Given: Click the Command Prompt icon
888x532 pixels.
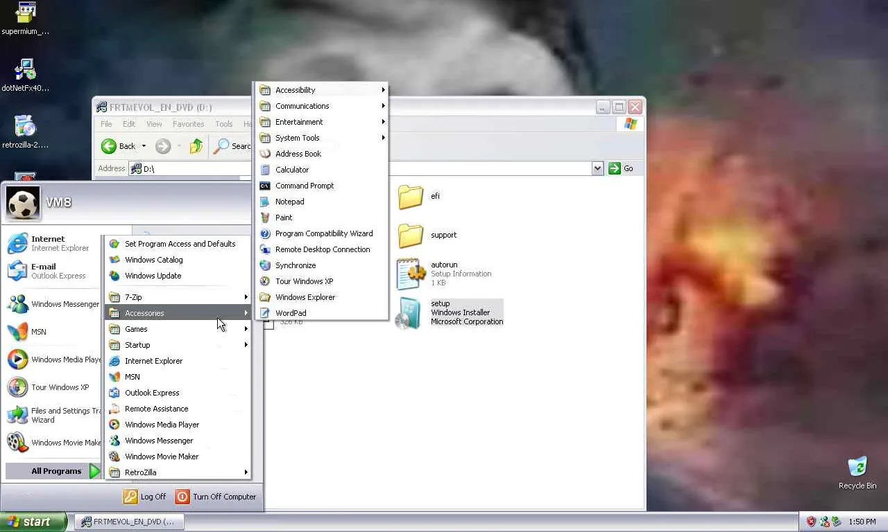Looking at the screenshot, I should point(265,186).
